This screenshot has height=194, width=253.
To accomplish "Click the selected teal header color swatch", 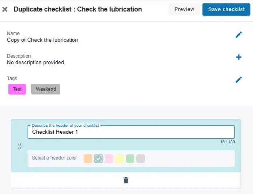I will point(98,158).
